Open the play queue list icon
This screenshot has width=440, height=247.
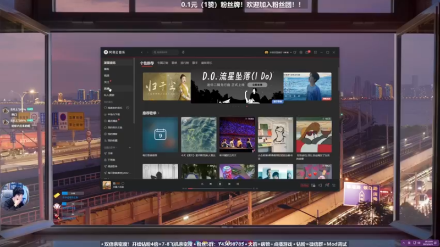[x=334, y=186]
